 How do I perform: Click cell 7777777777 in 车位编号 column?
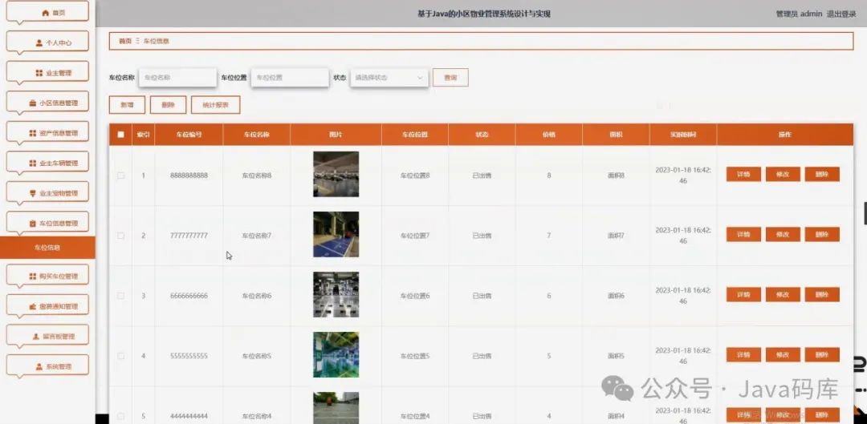click(x=189, y=236)
